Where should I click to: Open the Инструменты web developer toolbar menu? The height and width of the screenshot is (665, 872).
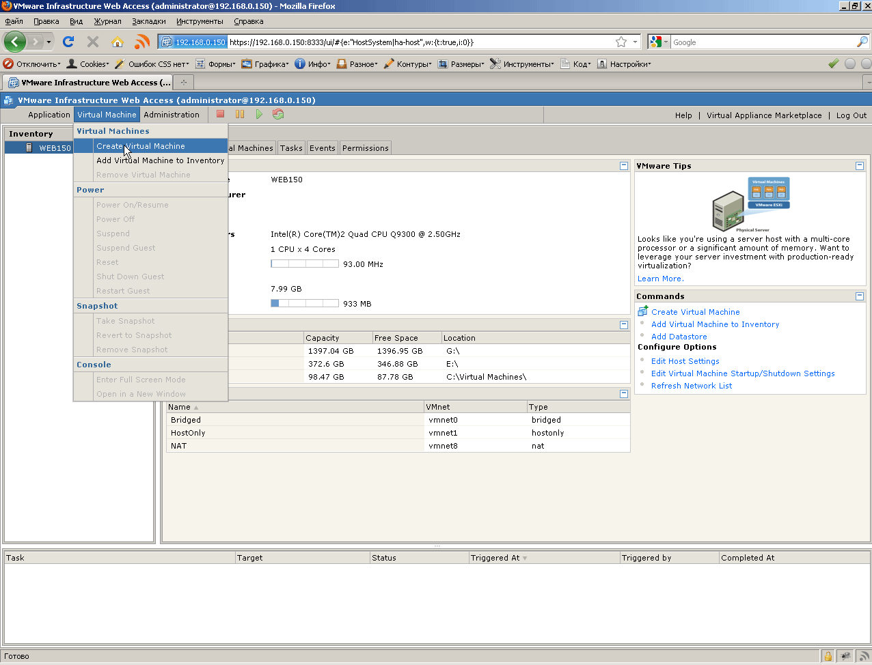click(523, 63)
